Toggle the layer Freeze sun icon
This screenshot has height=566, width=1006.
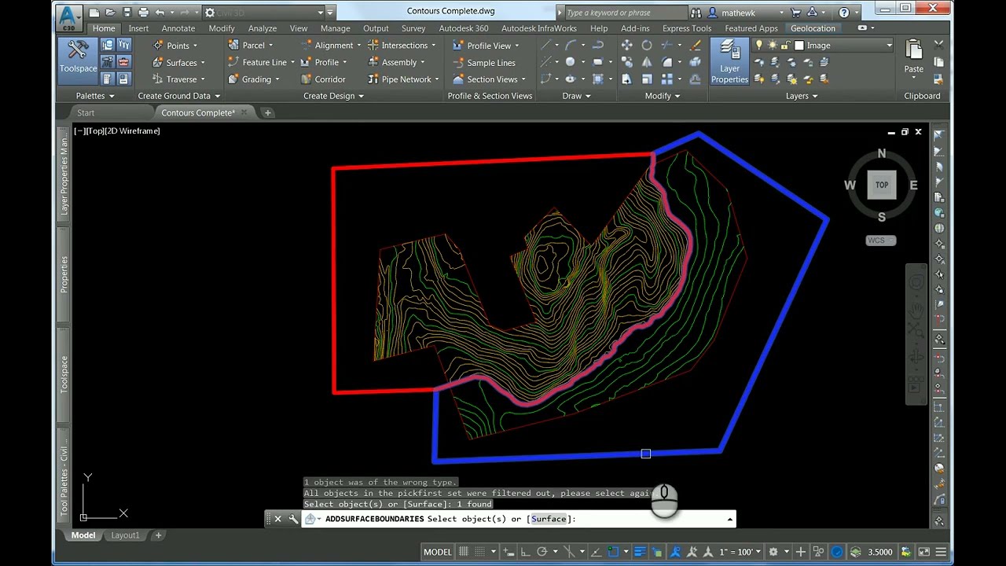point(773,46)
